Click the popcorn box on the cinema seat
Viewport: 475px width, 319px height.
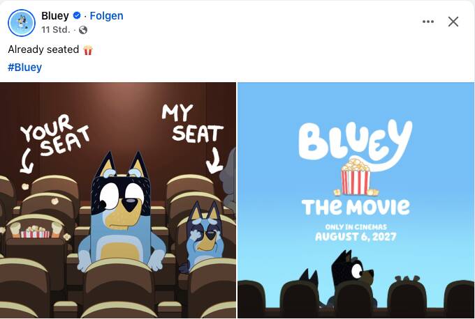(x=34, y=233)
